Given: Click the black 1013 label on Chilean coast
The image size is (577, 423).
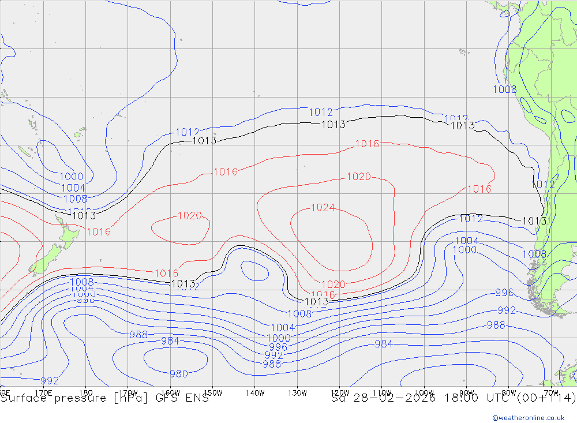Looking at the screenshot, I should [x=534, y=221].
